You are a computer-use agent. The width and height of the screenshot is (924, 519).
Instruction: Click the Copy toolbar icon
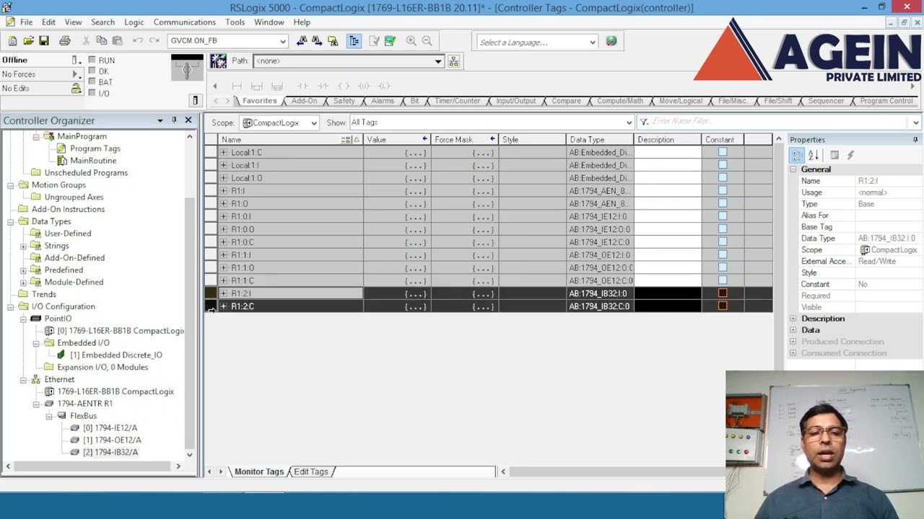[x=102, y=41]
